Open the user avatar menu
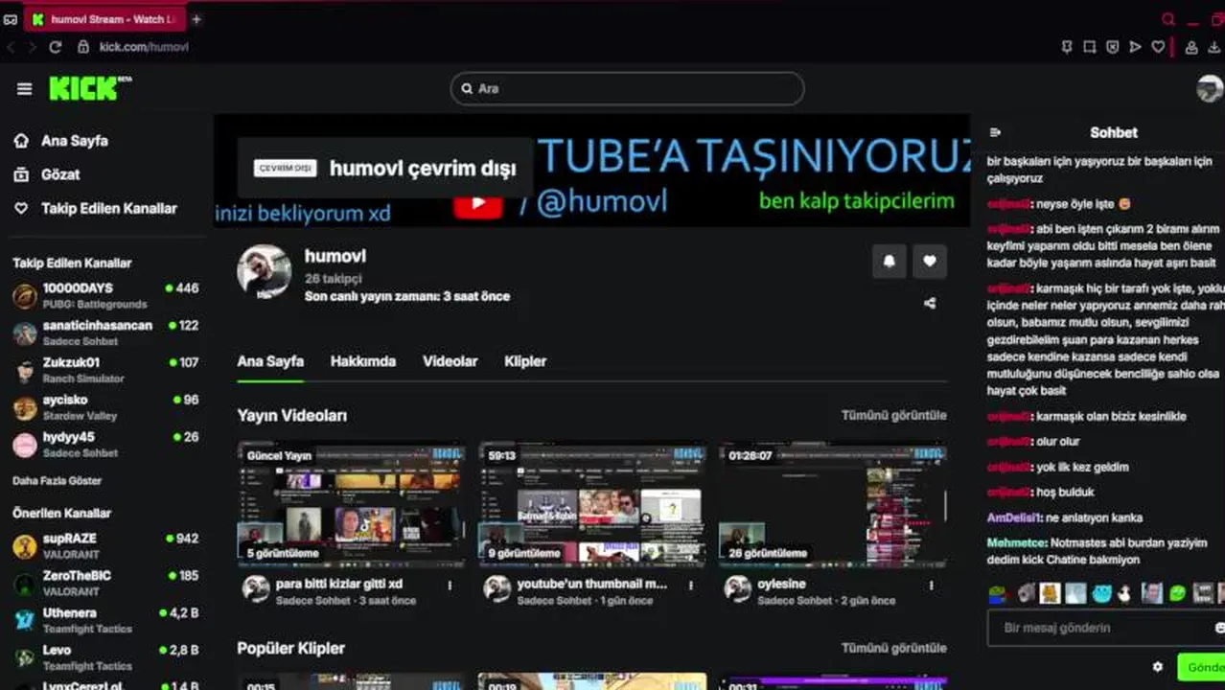This screenshot has height=690, width=1225. tap(1210, 88)
